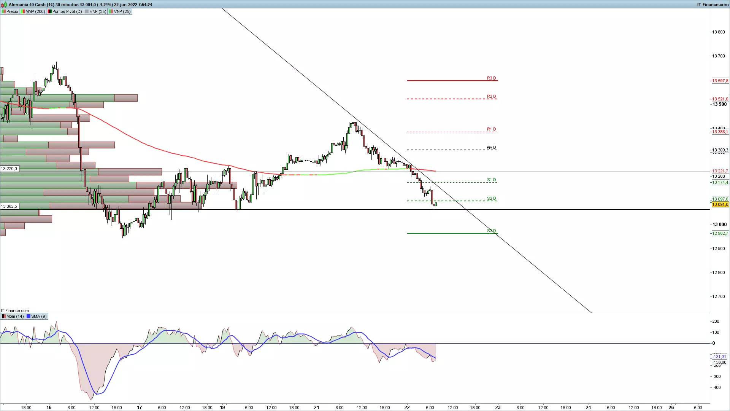Image resolution: width=730 pixels, height=411 pixels.
Task: Open the IT-Finance.com link at top right
Action: [713, 5]
